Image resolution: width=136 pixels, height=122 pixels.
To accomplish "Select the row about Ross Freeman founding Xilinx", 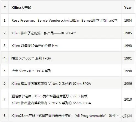I will coord(65,20).
